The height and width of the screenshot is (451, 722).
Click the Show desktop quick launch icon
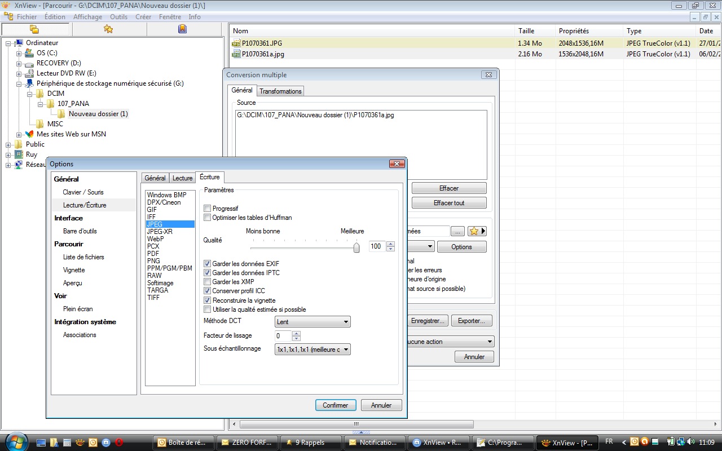(42, 443)
